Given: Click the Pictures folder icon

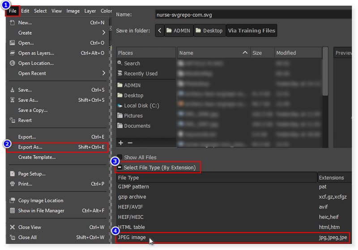Looking at the screenshot, I should coord(120,116).
